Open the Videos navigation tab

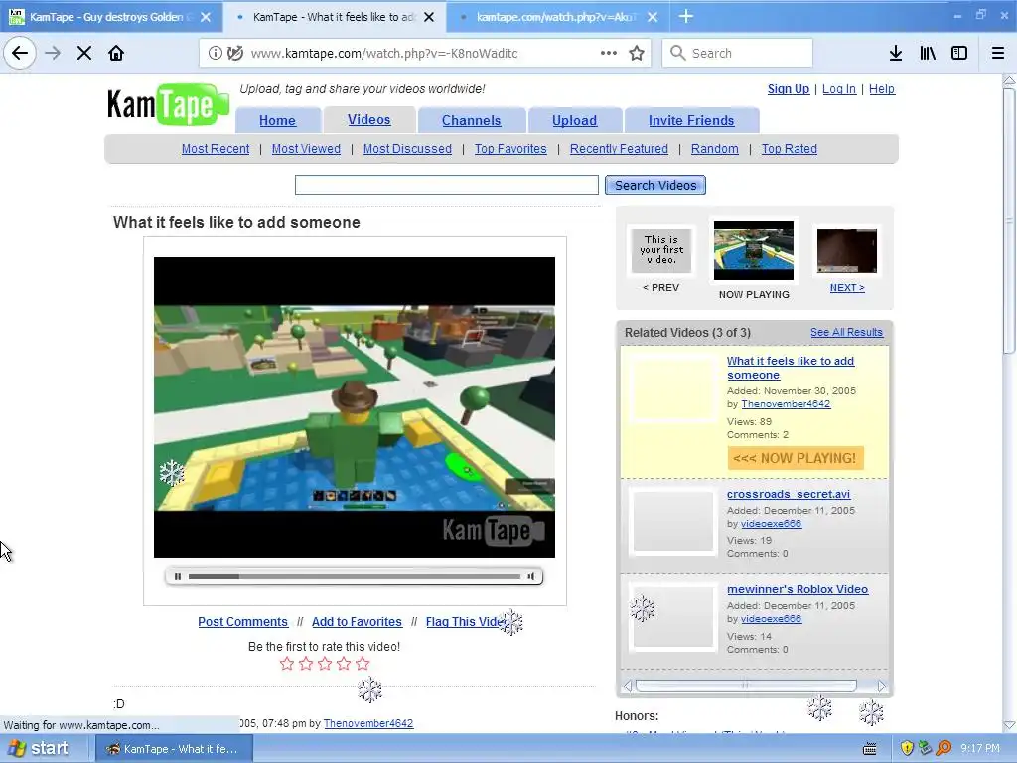[x=369, y=119]
